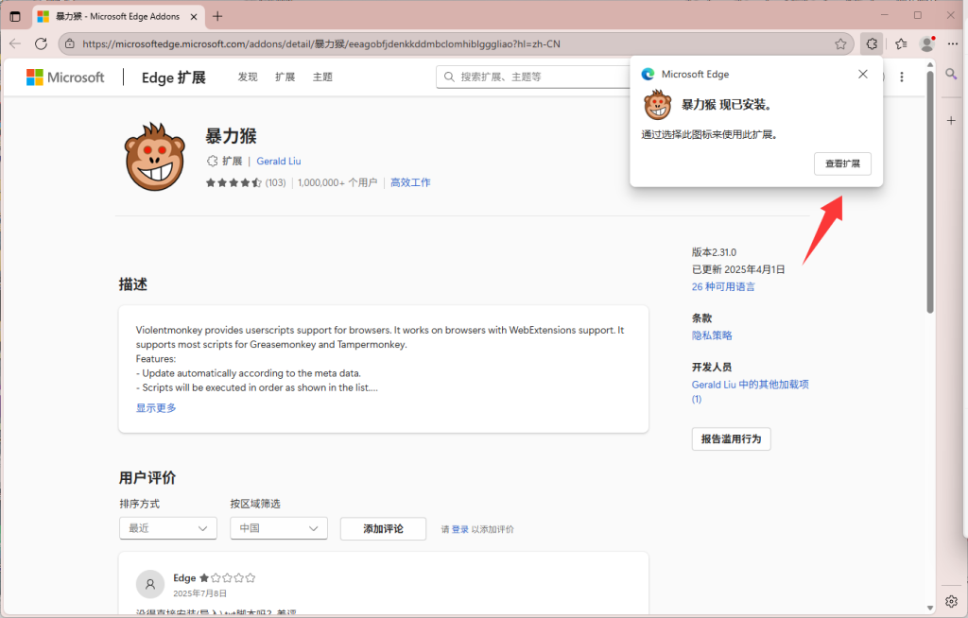Viewport: 968px width, 618px height.
Task: Click the Edge logo in the install notification
Action: click(x=648, y=74)
